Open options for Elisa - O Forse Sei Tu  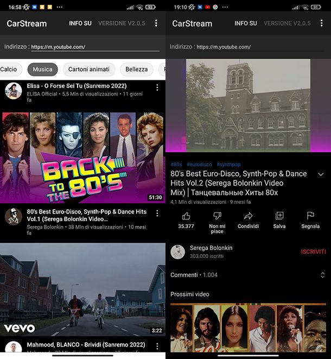[x=157, y=87]
